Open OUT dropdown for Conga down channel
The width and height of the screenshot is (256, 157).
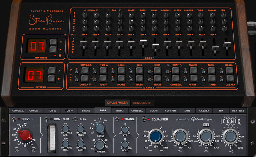pos(96,35)
